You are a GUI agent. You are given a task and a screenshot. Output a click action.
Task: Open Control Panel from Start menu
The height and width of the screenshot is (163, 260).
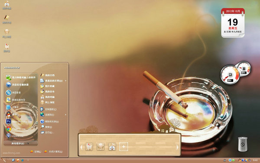click(x=49, y=109)
